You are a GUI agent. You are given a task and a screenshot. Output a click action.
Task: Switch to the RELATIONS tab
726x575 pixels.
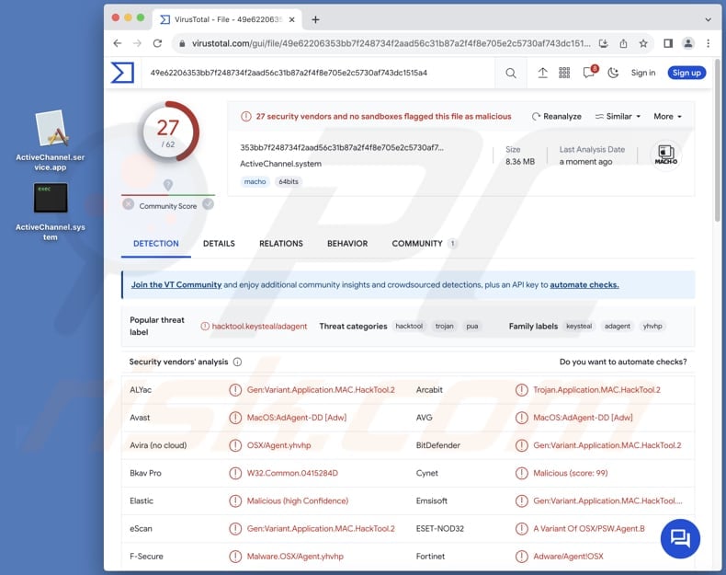(281, 243)
